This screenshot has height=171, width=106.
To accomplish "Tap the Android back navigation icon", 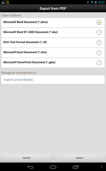I will point(30,167).
